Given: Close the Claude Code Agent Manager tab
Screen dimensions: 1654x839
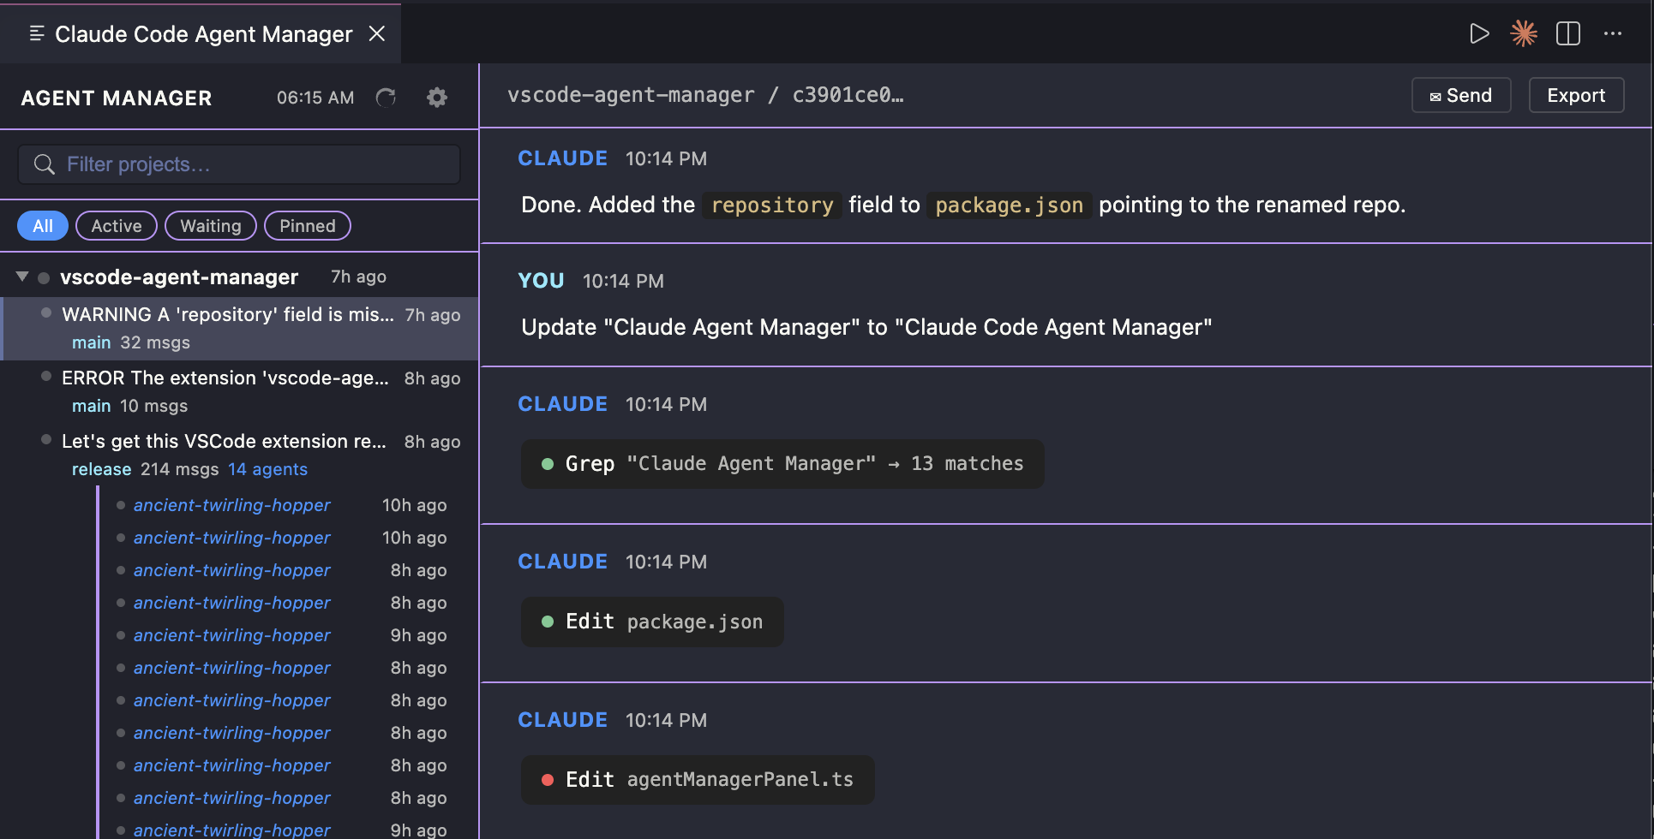Looking at the screenshot, I should tap(376, 33).
